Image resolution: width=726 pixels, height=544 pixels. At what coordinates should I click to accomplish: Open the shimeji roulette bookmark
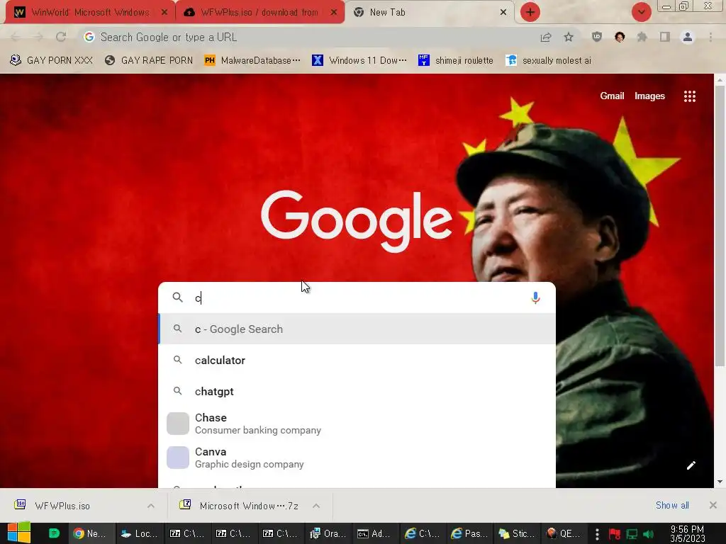pos(456,61)
